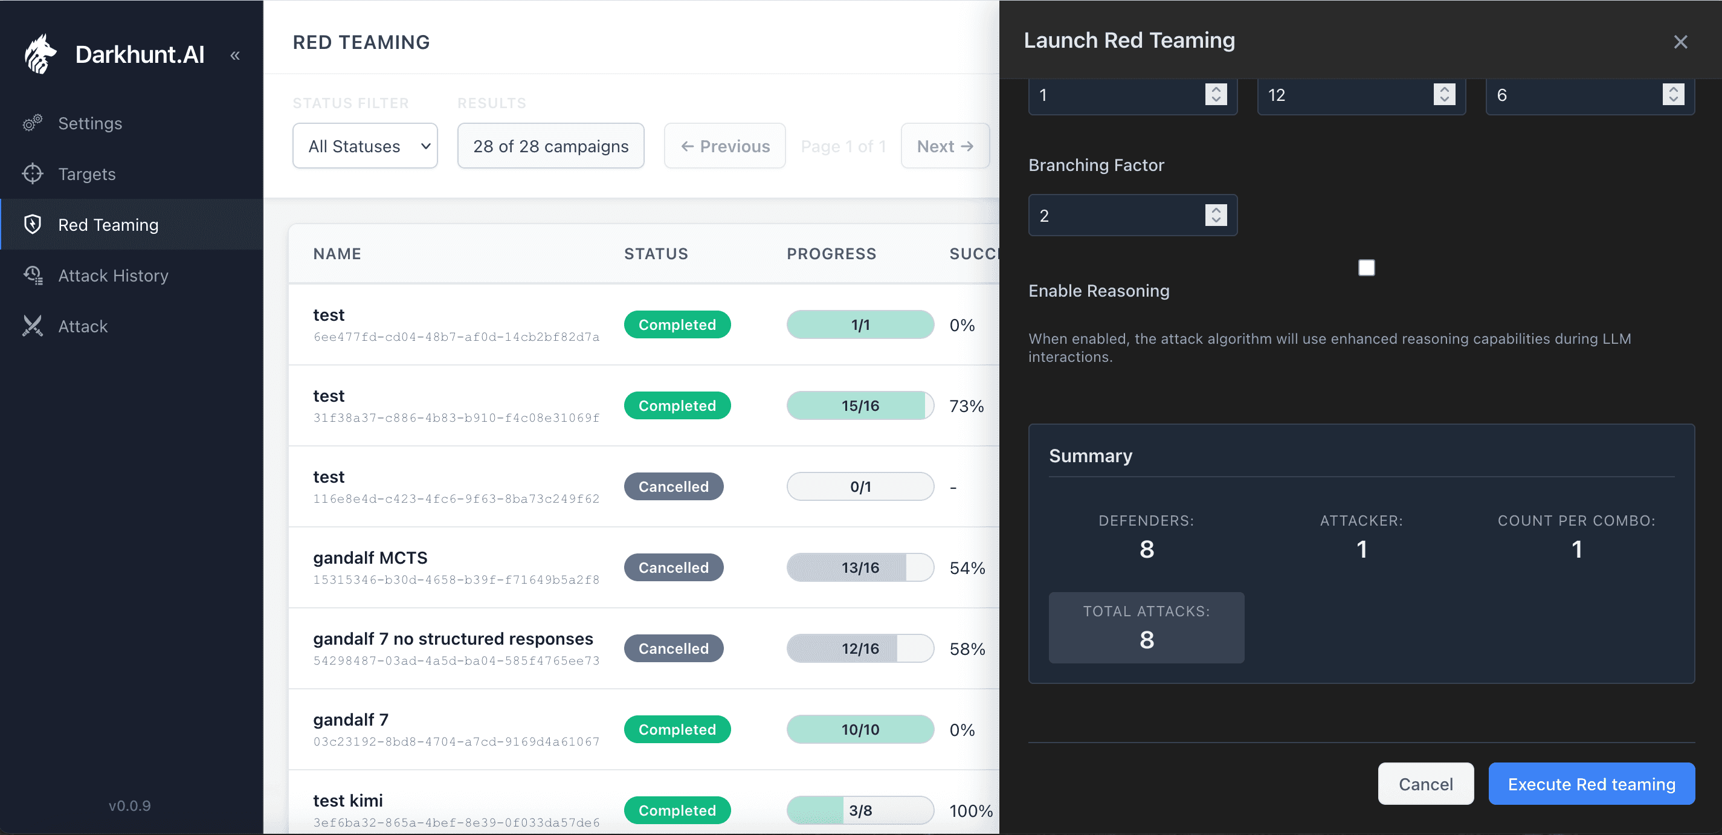Click the Attack History clock icon
Screen dimensions: 1722x835
tap(32, 276)
